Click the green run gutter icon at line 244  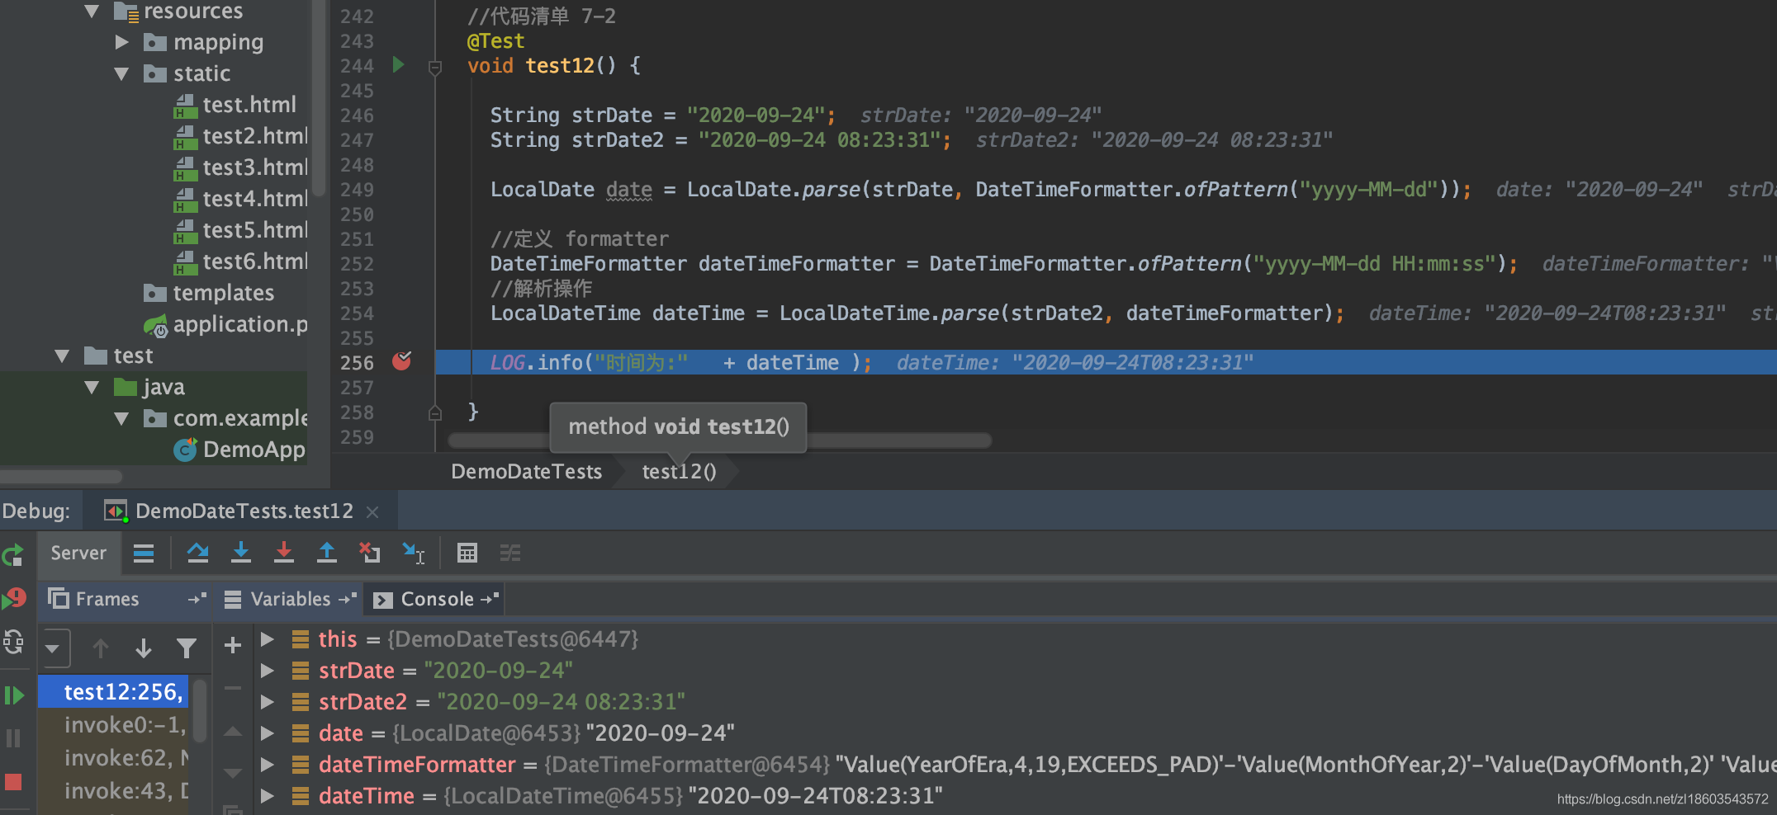pos(399,64)
